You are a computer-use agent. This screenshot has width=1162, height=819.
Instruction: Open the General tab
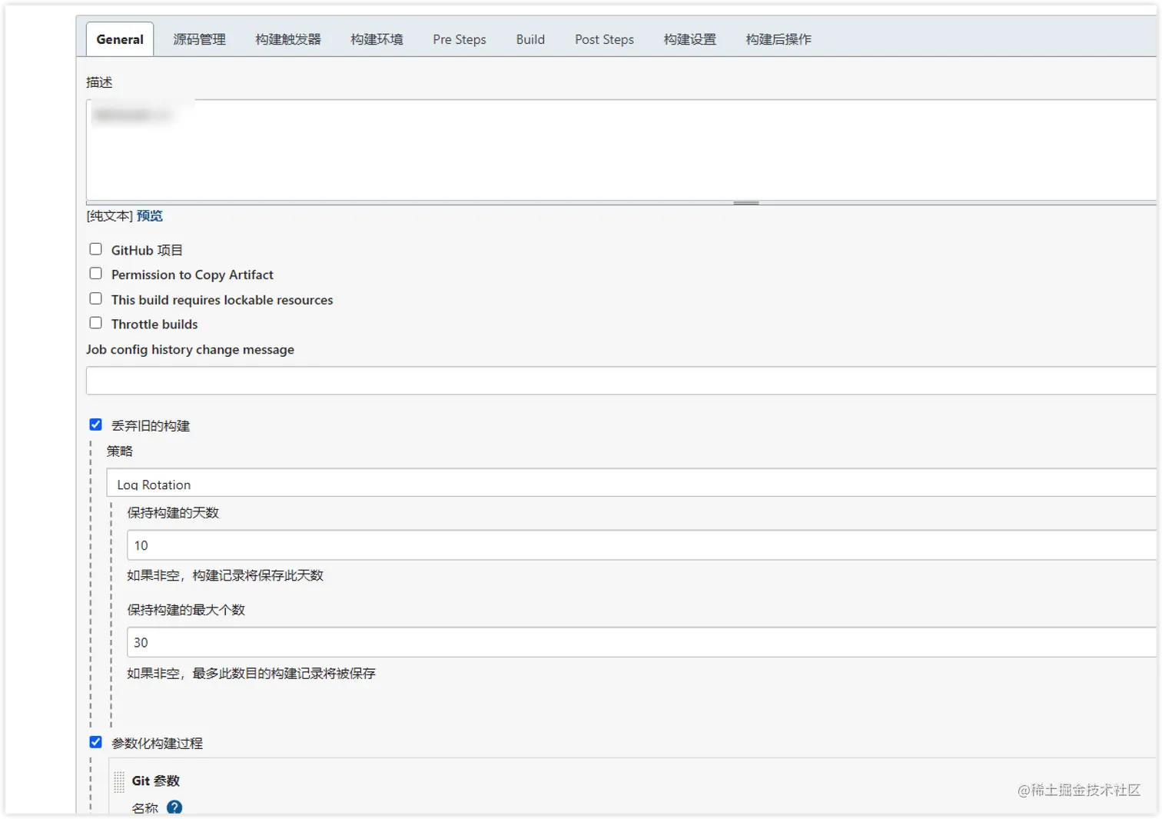pyautogui.click(x=120, y=39)
